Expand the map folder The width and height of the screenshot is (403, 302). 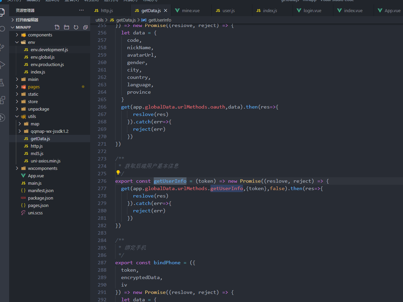[x=50, y=124]
